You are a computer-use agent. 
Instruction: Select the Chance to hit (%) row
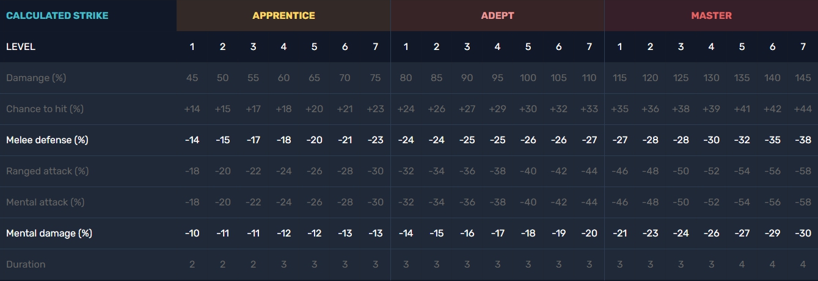tap(45, 109)
